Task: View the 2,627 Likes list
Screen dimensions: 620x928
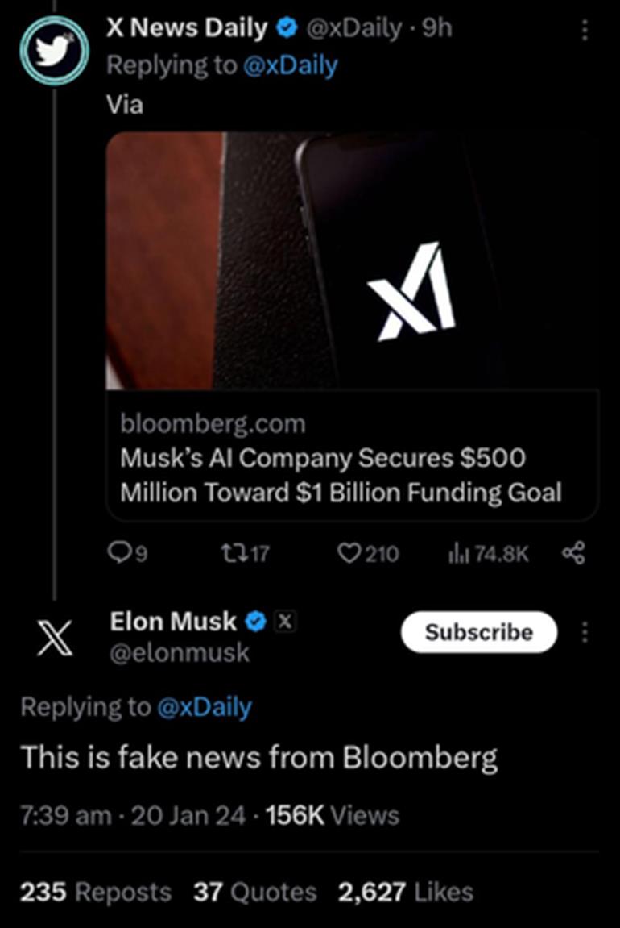Action: [x=406, y=892]
